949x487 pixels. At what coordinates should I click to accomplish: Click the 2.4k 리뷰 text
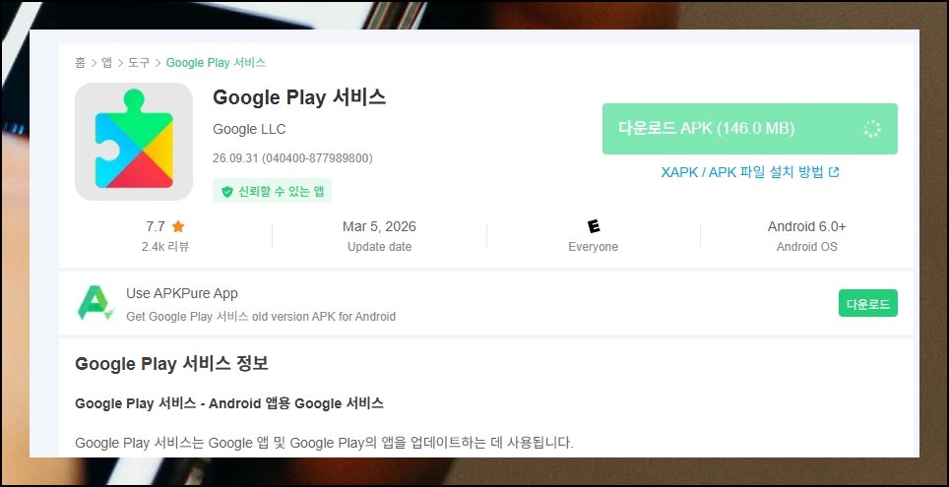coord(165,247)
